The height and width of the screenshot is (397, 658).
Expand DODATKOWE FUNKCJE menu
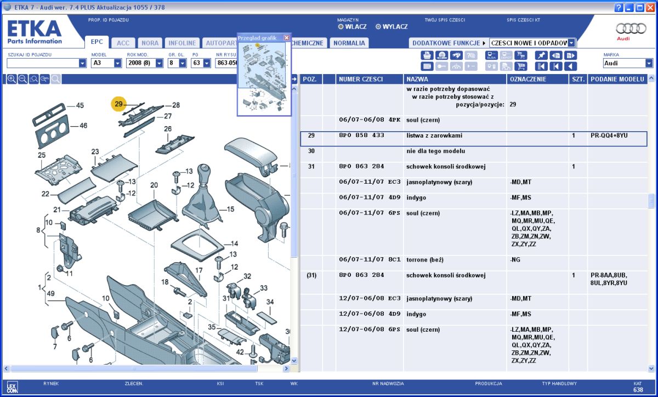pos(449,43)
